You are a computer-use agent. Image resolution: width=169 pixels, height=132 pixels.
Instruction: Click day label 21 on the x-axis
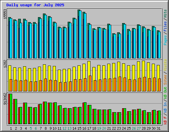[x=109, y=128]
